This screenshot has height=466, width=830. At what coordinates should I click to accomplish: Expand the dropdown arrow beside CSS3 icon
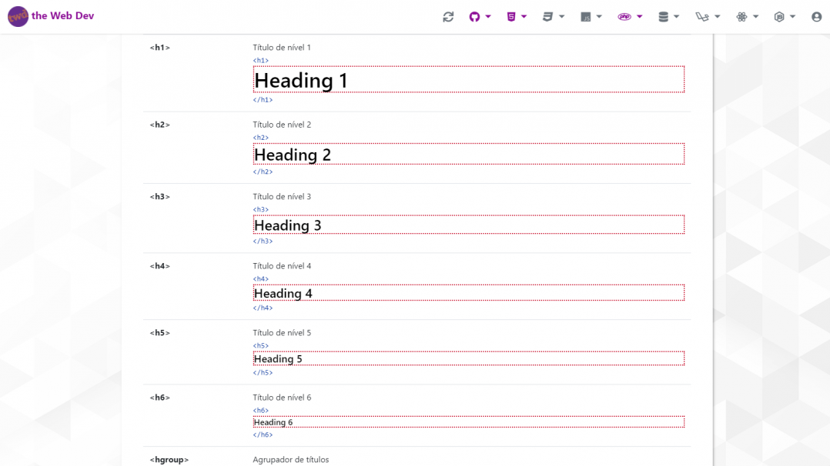click(x=562, y=17)
